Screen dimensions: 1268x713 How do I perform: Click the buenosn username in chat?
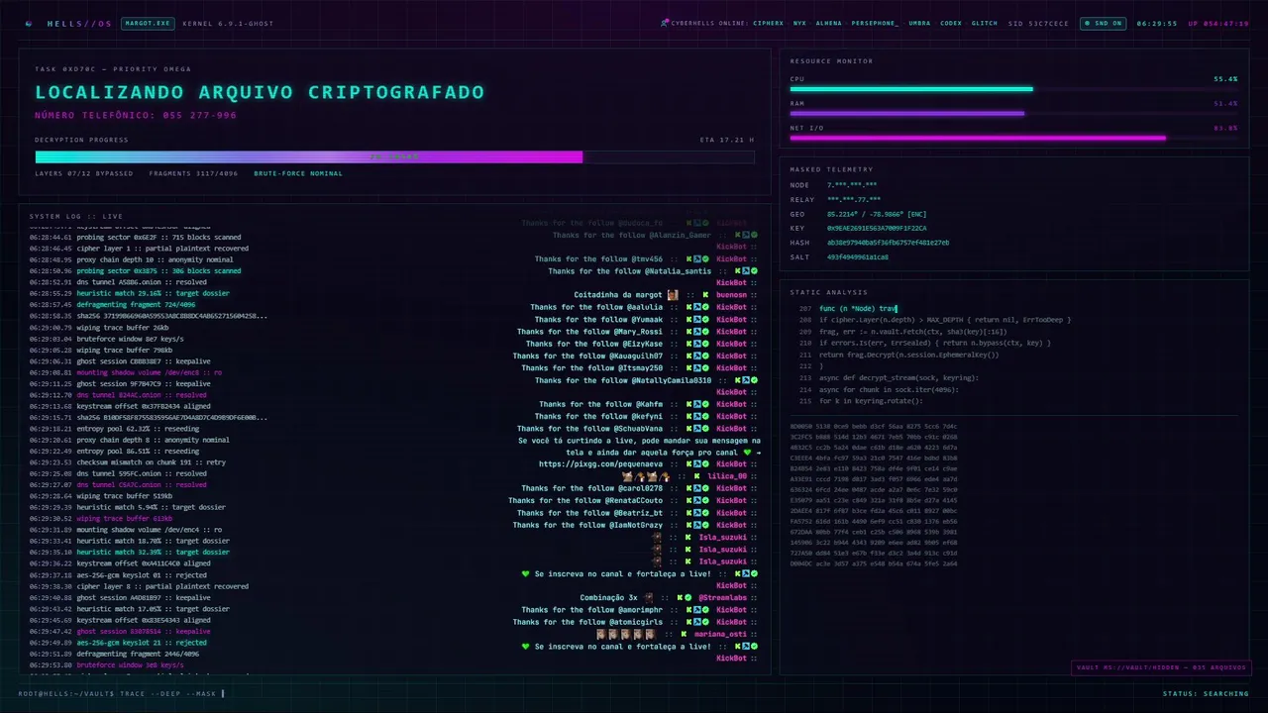732,295
